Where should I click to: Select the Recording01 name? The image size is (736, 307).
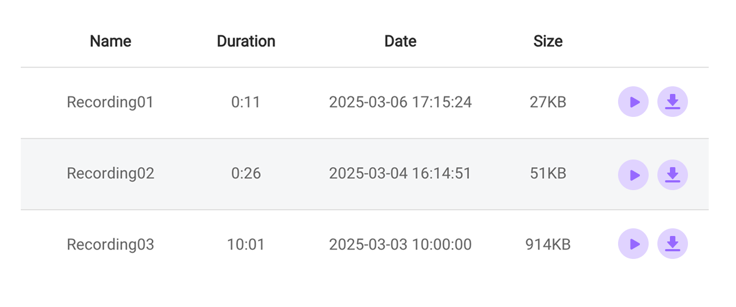coord(110,102)
